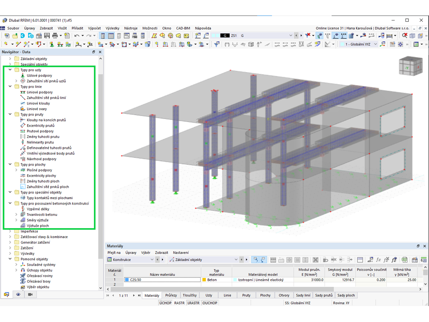The image size is (429, 322).
Task: Toggle the Tables panel display icon
Action: [111, 36]
